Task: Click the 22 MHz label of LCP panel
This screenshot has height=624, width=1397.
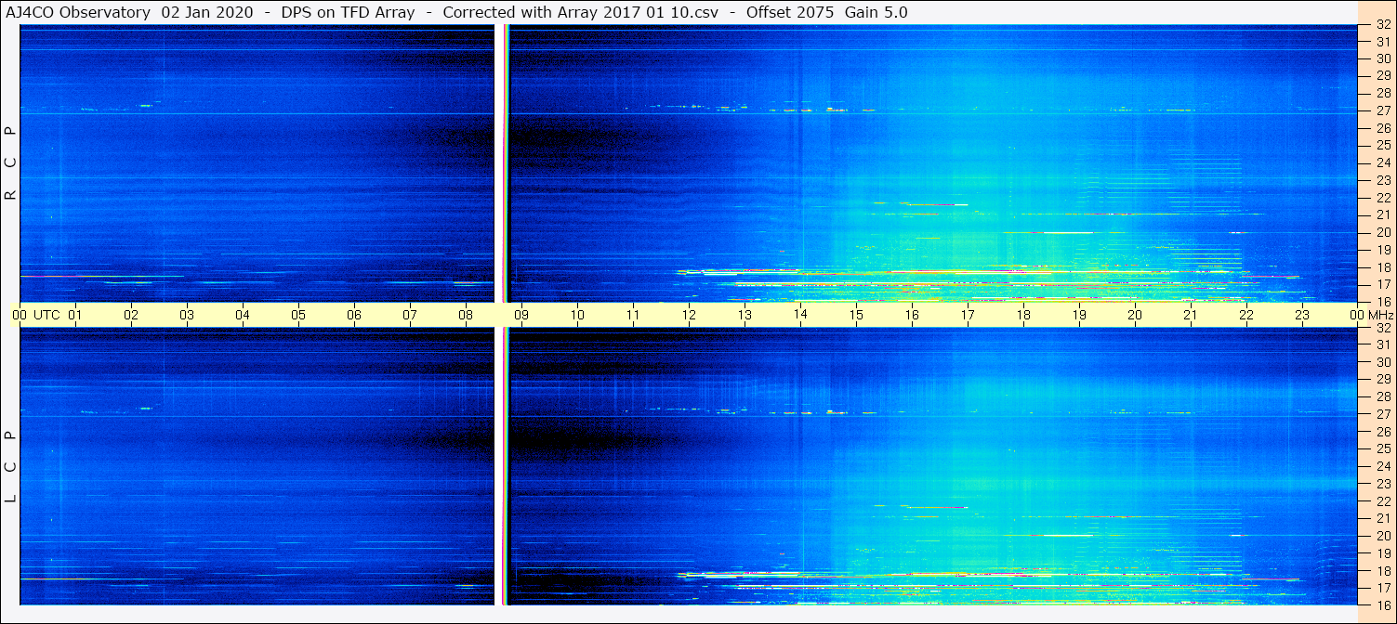Action: coord(1382,500)
